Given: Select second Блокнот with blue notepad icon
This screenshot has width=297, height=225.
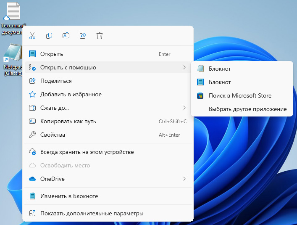Looking at the screenshot, I should coord(242,82).
